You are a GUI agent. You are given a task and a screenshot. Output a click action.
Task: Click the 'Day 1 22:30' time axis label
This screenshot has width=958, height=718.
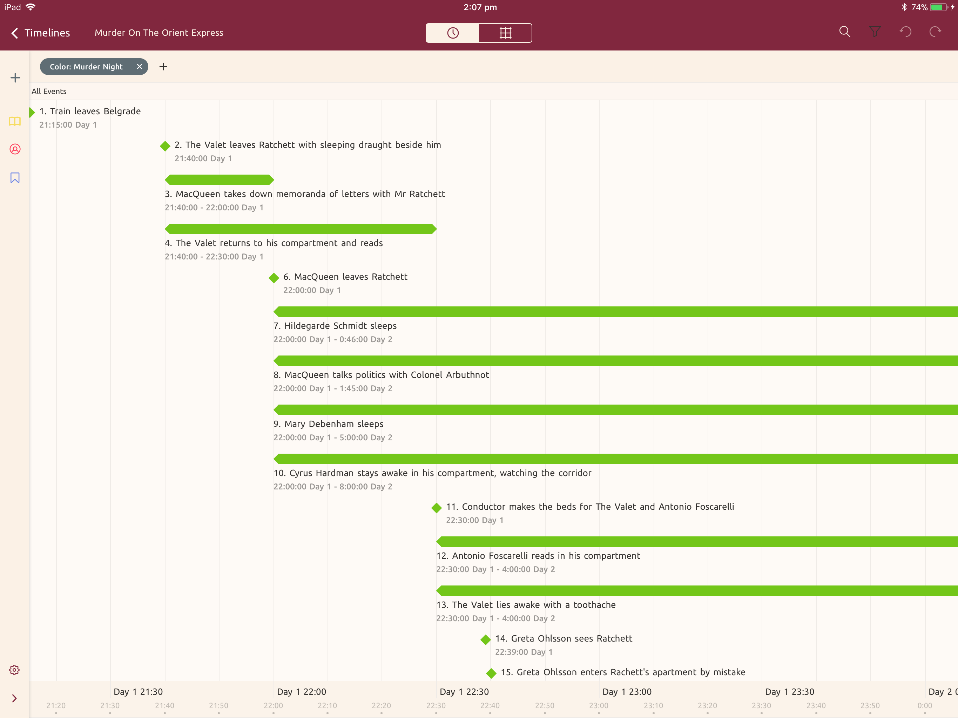pos(464,692)
